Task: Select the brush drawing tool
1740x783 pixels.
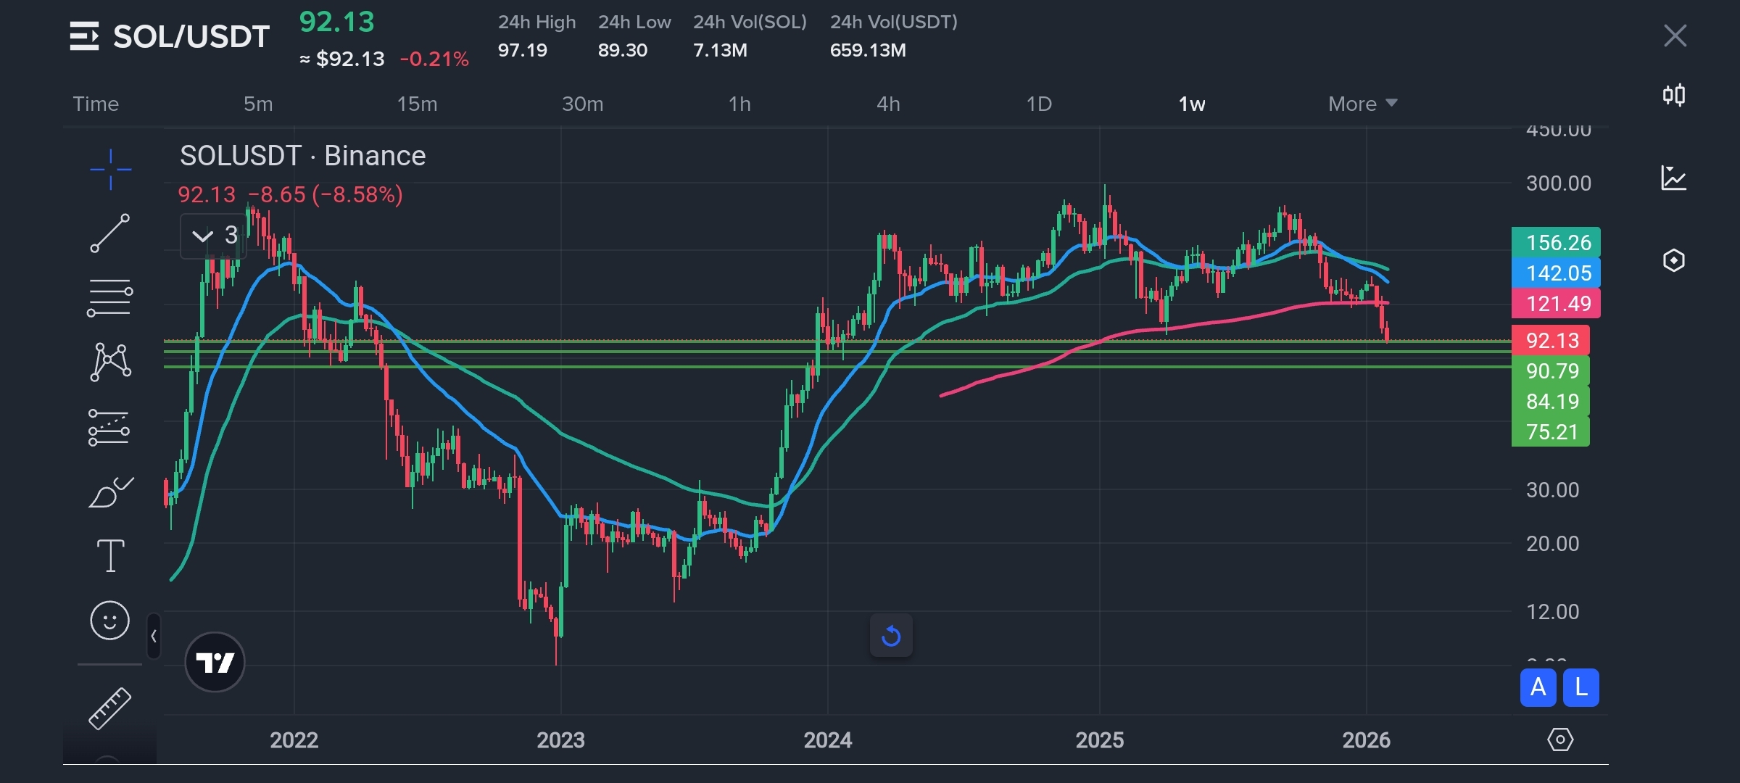Action: point(110,493)
